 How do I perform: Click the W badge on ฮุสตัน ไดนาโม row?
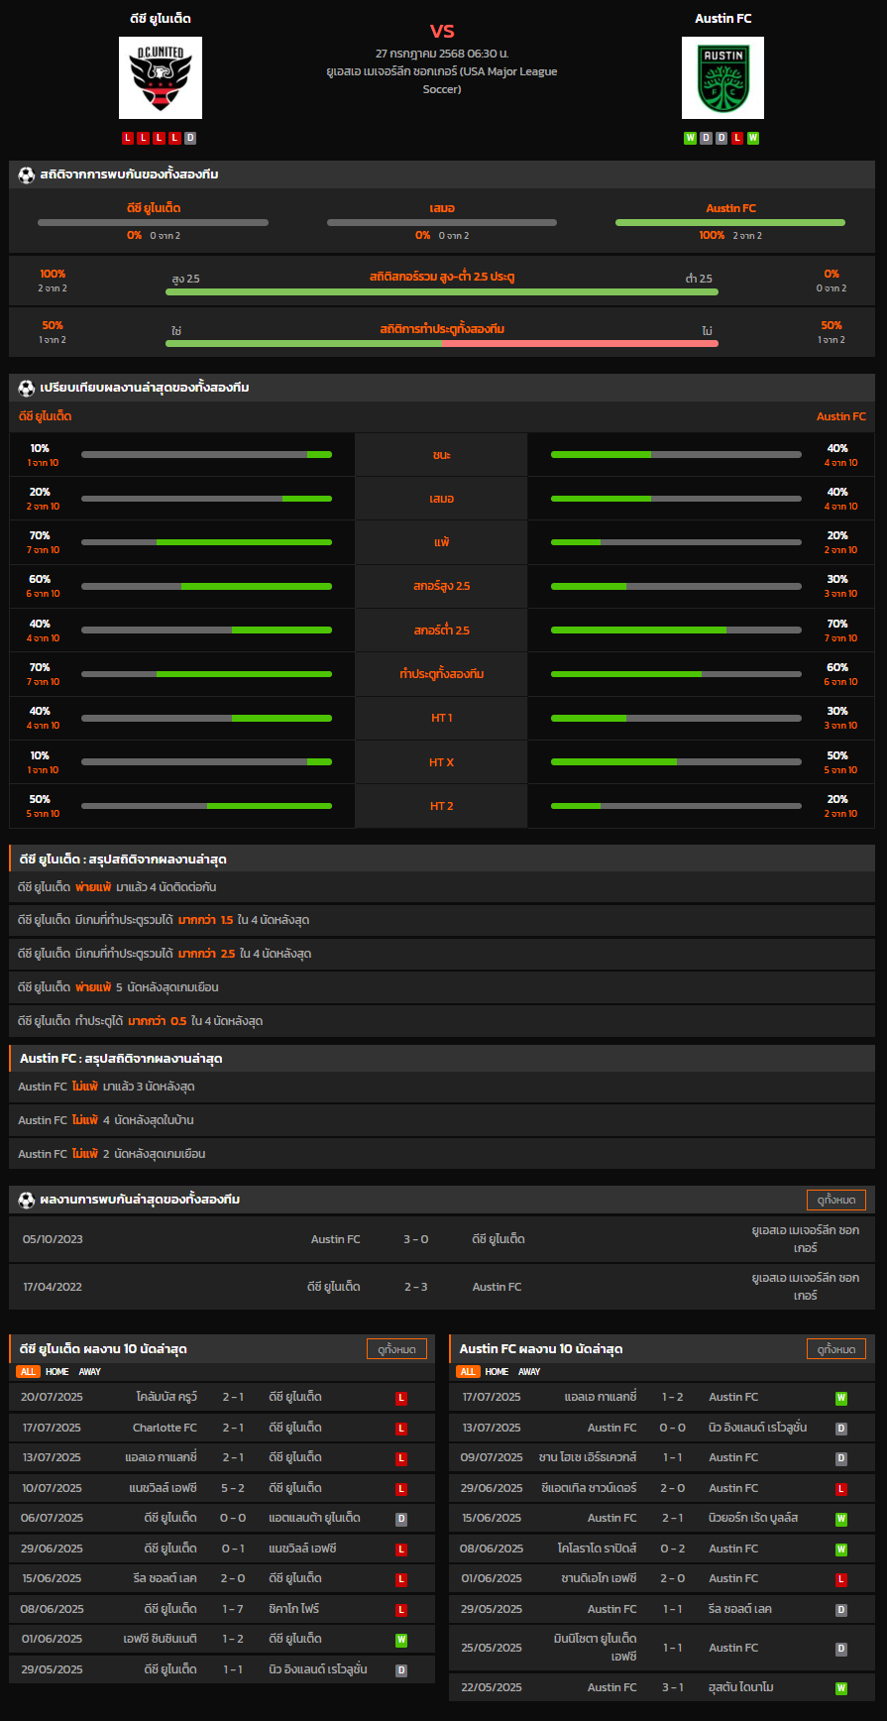coord(841,1688)
